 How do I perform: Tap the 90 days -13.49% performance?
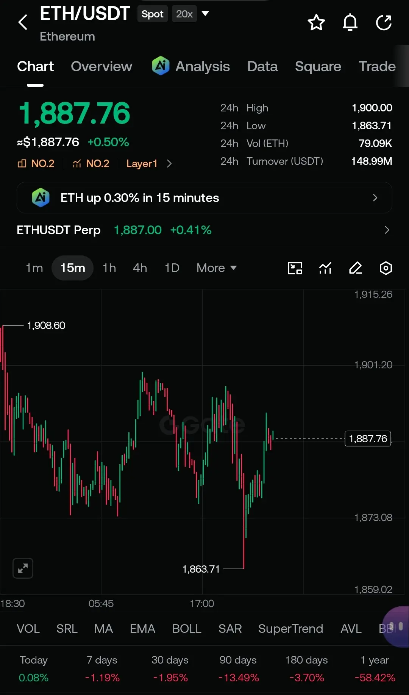[x=238, y=669]
